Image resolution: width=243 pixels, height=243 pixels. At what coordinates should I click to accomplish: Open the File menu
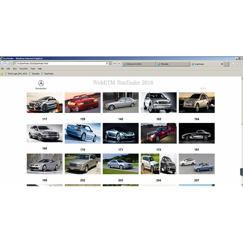click(2, 69)
